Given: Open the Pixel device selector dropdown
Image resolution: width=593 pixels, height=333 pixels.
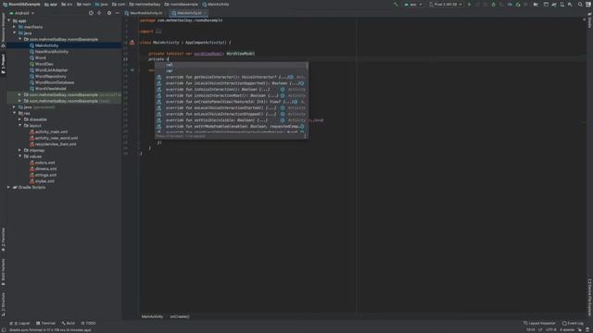Looking at the screenshot, I should coord(446,5).
